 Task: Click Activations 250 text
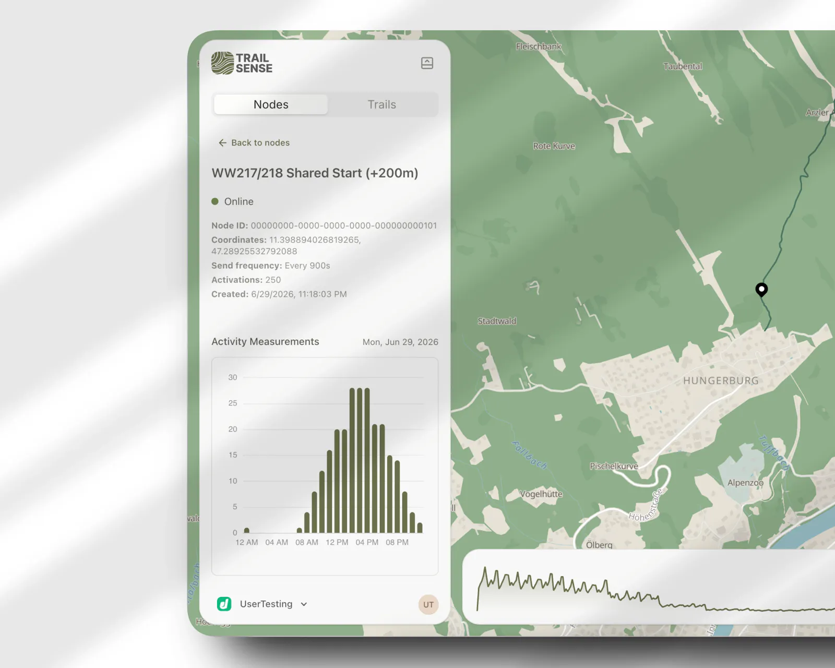pos(246,280)
